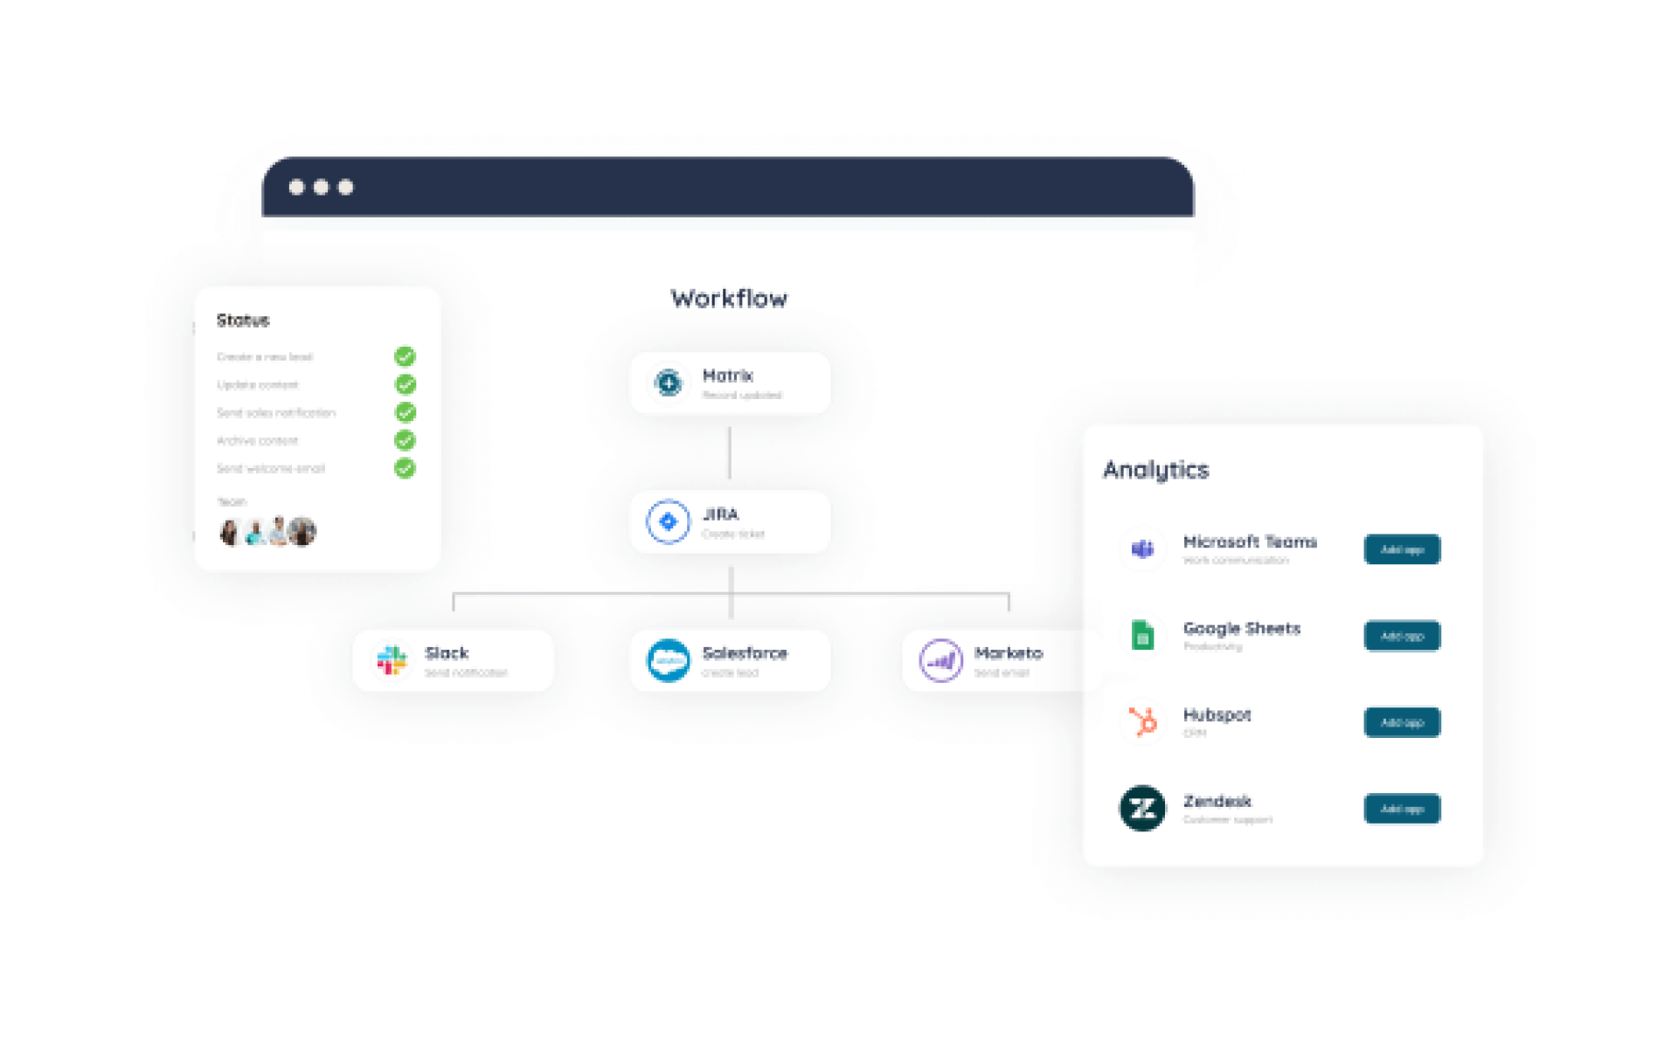Click the Salesforce cloud icon

coord(669,660)
